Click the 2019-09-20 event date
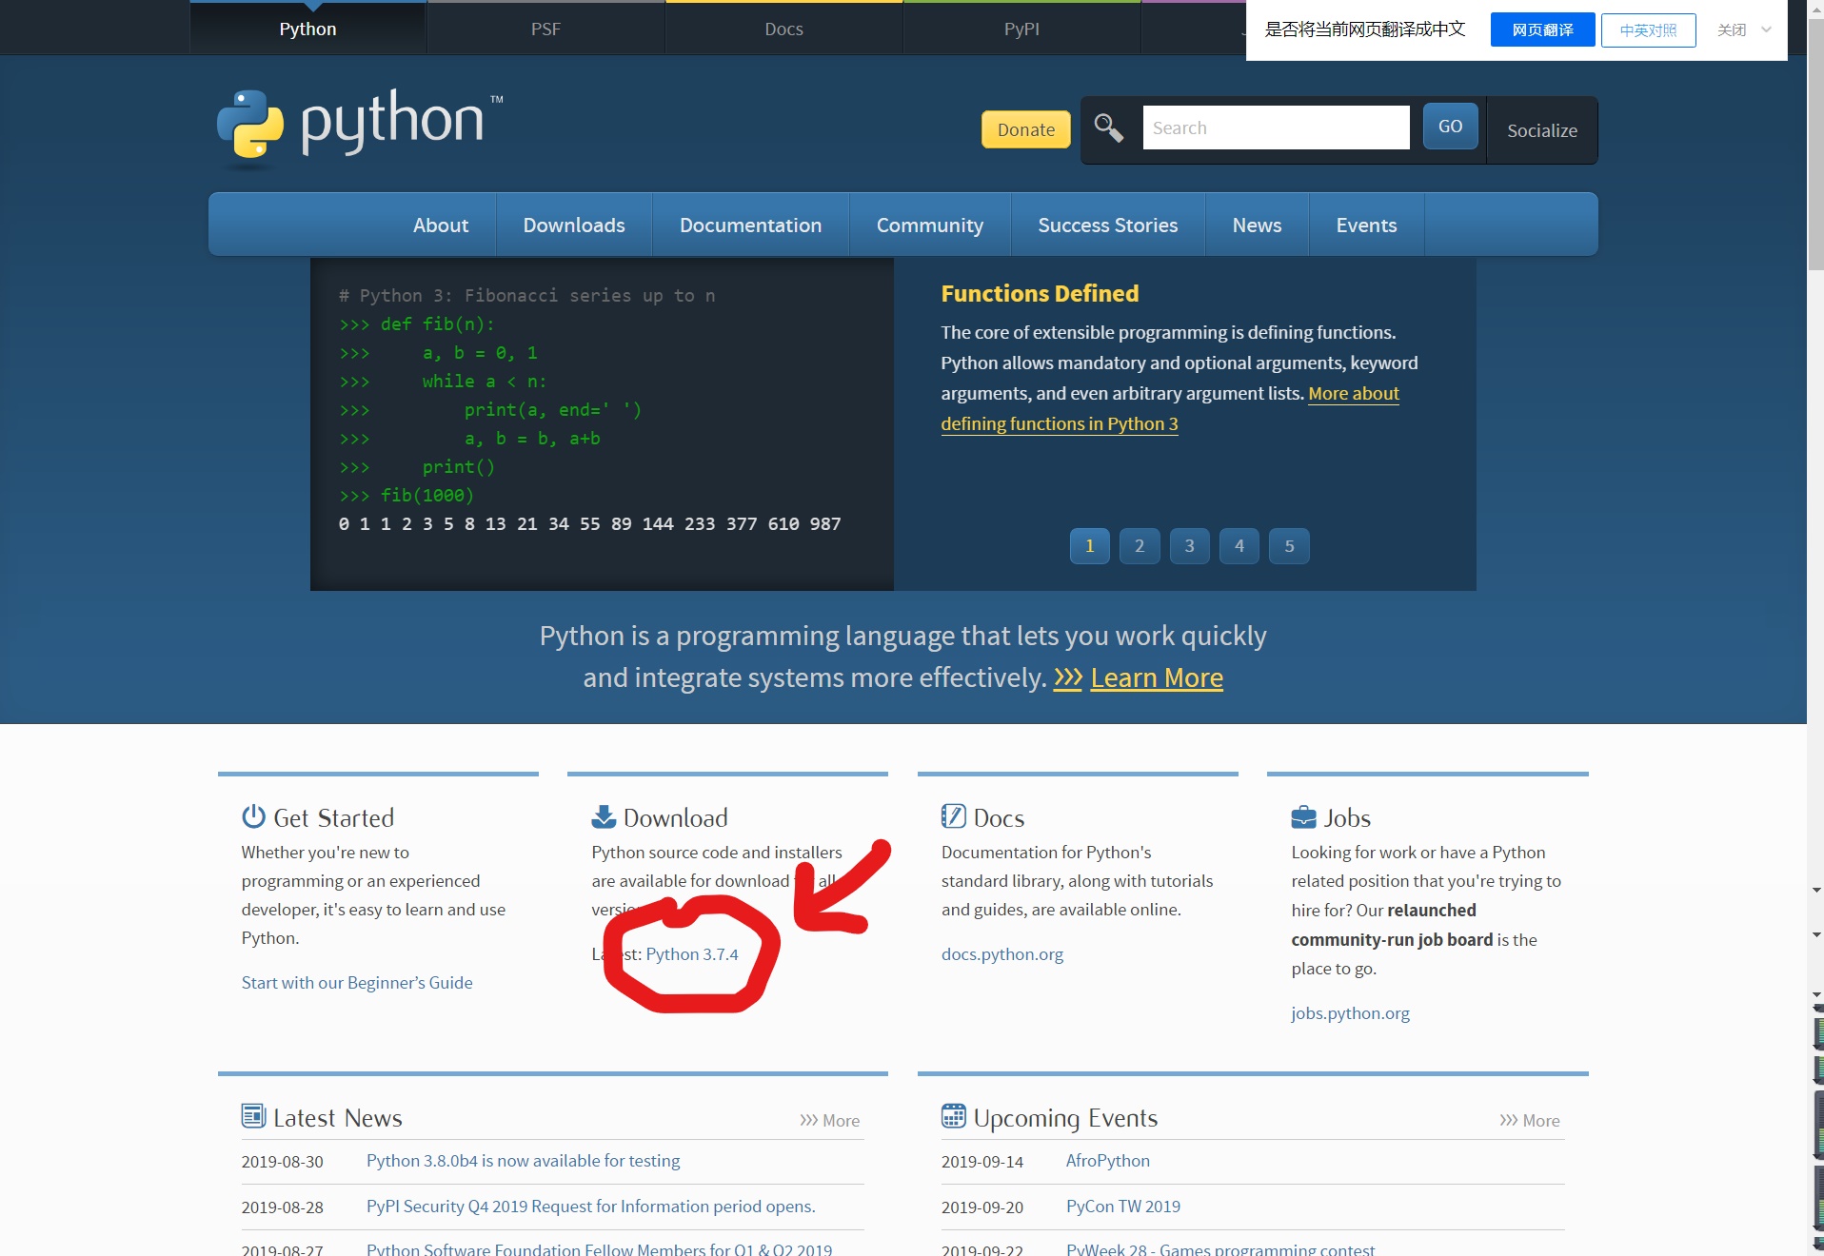This screenshot has height=1256, width=1824. [981, 1207]
